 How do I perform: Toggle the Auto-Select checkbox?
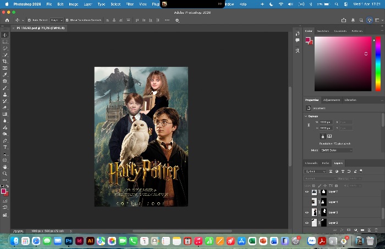point(29,20)
